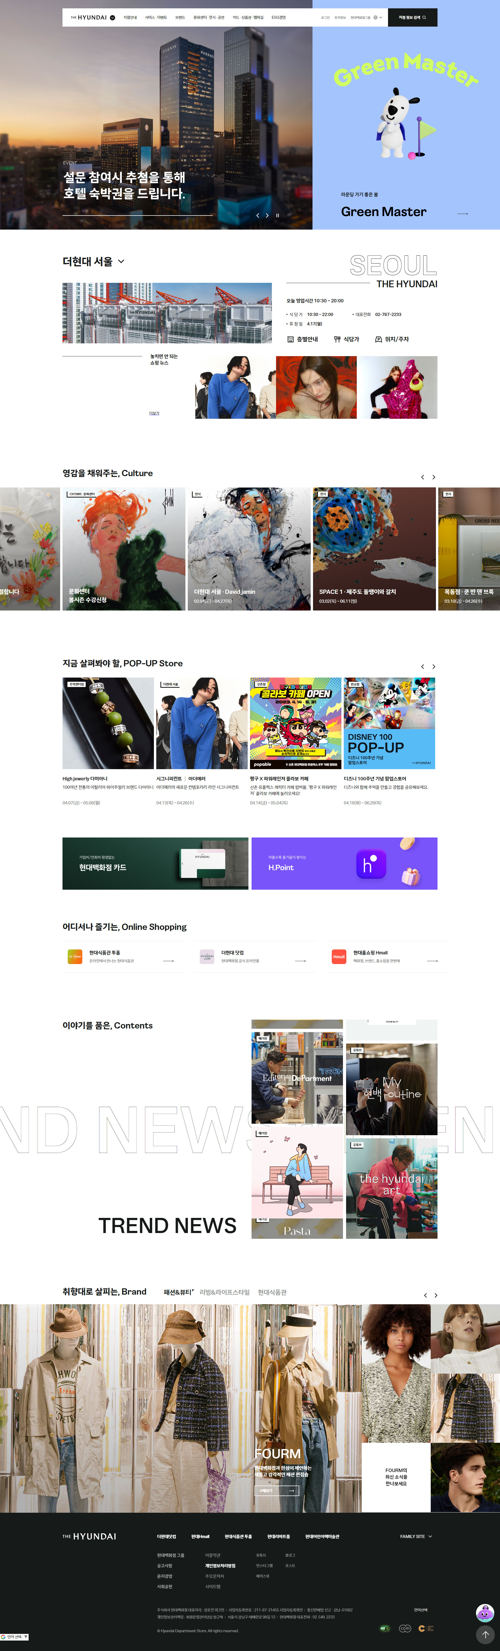Image resolution: width=500 pixels, height=1651 pixels.
Task: Go to the next hero banner slide
Action: pyautogui.click(x=267, y=215)
